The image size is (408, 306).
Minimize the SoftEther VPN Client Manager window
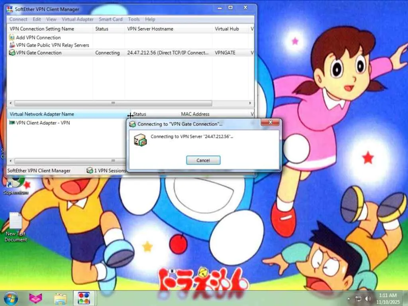pos(220,8)
